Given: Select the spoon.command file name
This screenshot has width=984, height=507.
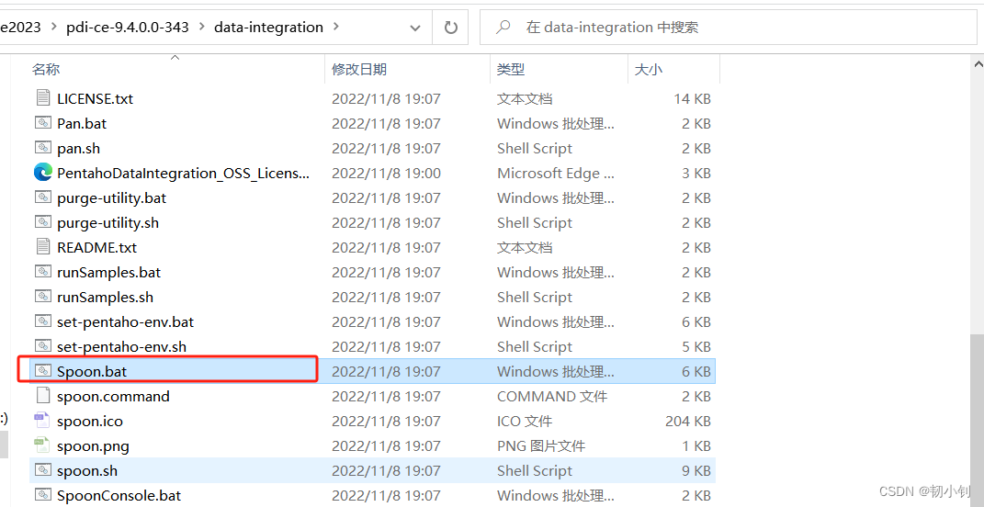Looking at the screenshot, I should (113, 396).
